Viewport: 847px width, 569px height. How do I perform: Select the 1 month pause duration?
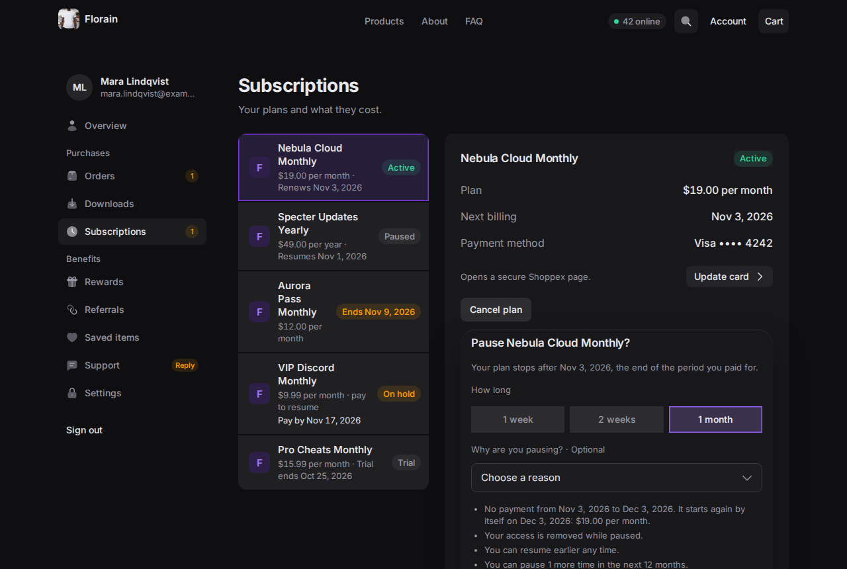point(715,419)
